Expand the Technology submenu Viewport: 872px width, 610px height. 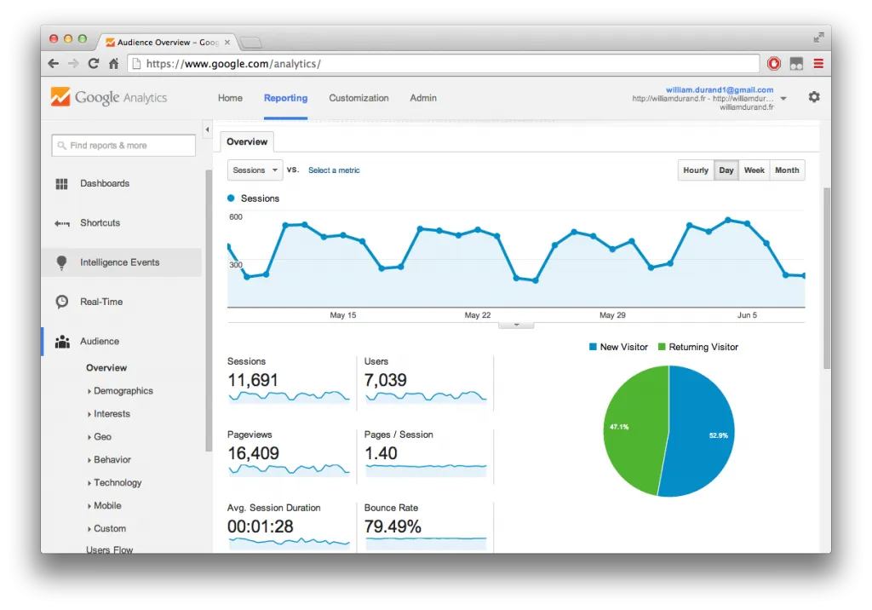click(x=118, y=482)
